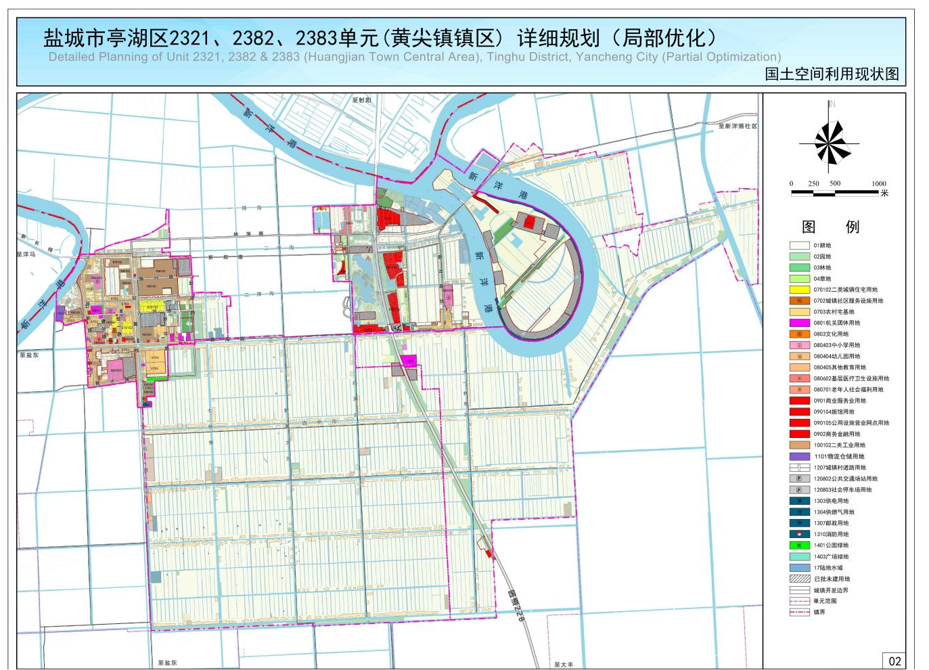This screenshot has width=929, height=670.
Task: Click the 图例 legend heading
Action: pos(830,227)
